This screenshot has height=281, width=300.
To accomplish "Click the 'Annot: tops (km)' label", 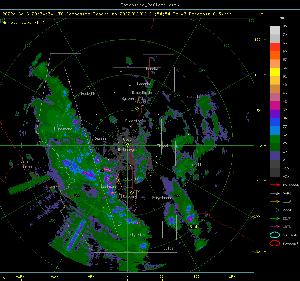I will point(23,22).
